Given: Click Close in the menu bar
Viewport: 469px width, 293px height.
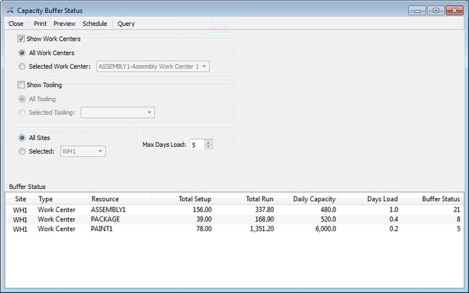Looking at the screenshot, I should [16, 24].
